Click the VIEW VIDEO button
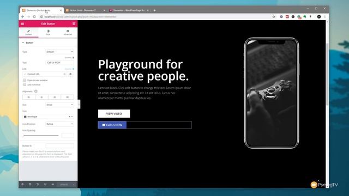The width and height of the screenshot is (349, 196). (x=114, y=114)
